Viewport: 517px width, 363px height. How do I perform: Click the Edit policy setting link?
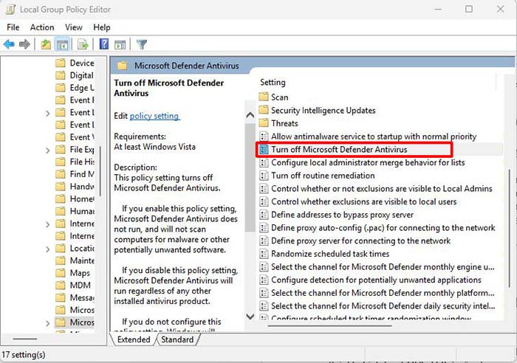coord(154,116)
